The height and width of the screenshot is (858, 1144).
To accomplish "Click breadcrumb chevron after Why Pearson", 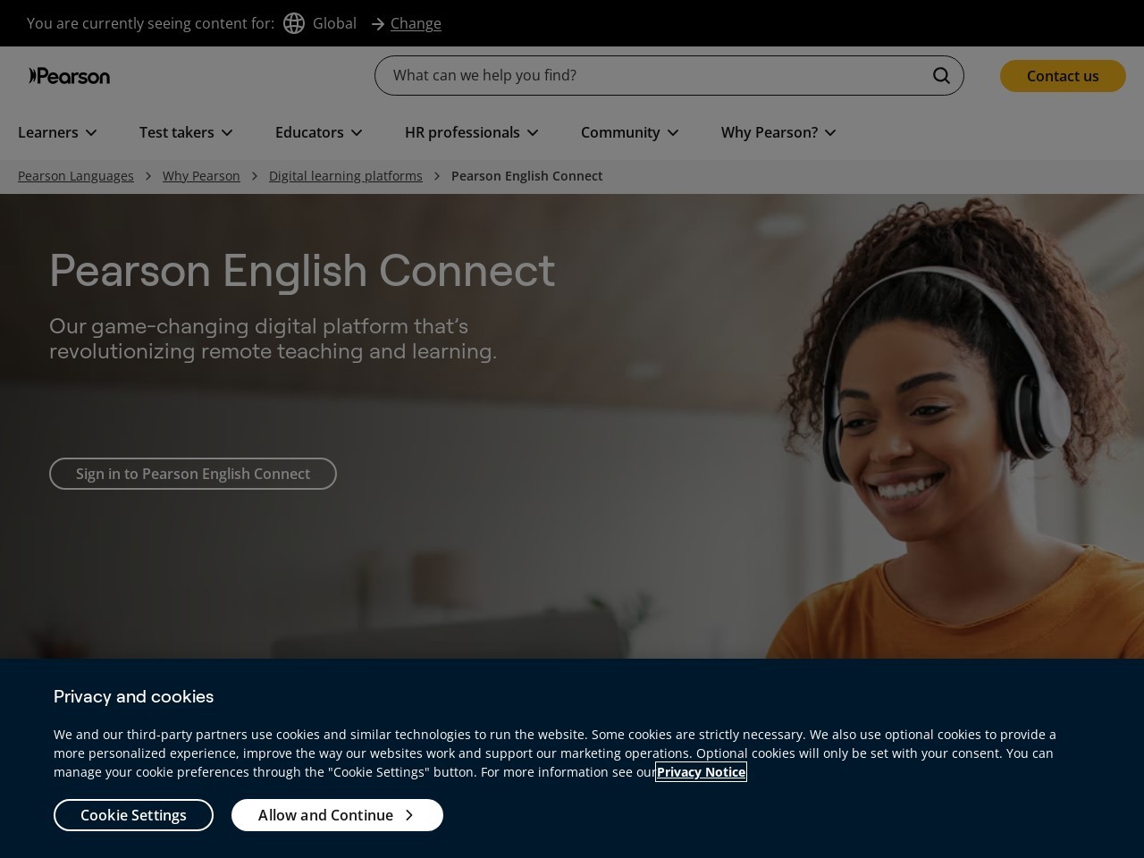I will pyautogui.click(x=255, y=176).
